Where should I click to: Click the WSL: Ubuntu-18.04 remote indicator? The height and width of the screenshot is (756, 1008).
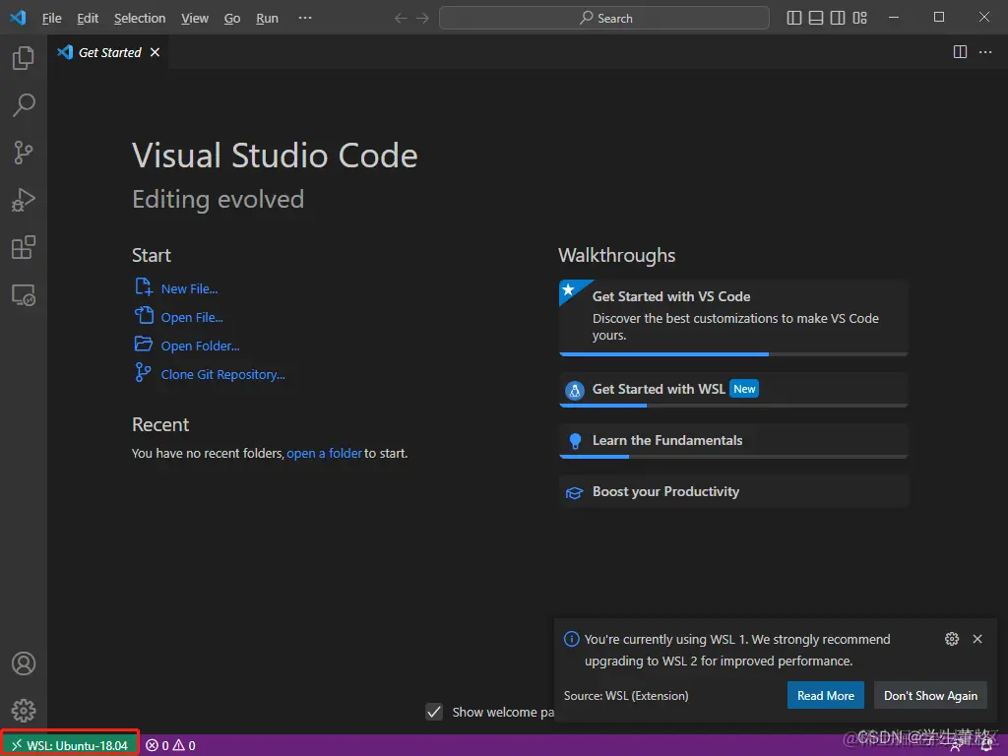coord(70,745)
